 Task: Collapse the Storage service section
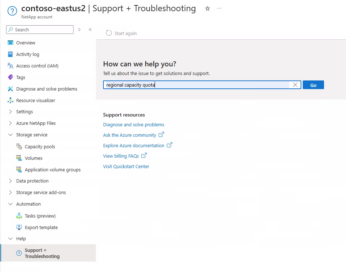[10, 135]
